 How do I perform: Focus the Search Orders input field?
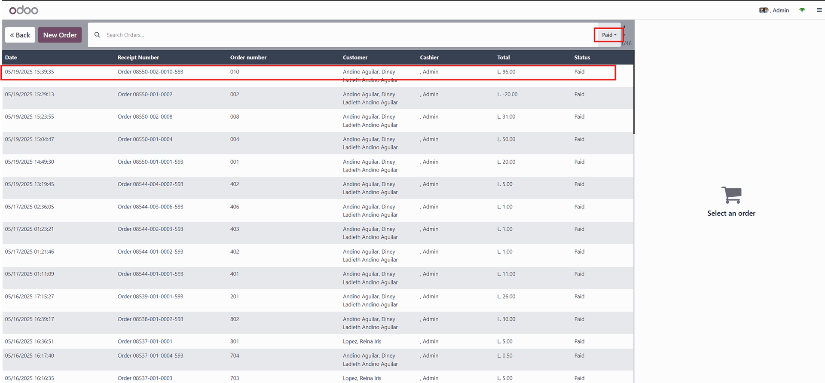point(344,35)
